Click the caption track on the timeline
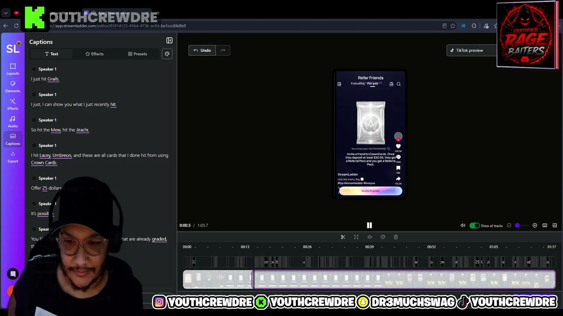The image size is (563, 316). pos(369,262)
